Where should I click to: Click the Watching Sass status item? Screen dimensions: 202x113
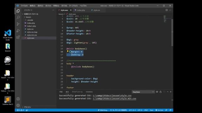103,110
